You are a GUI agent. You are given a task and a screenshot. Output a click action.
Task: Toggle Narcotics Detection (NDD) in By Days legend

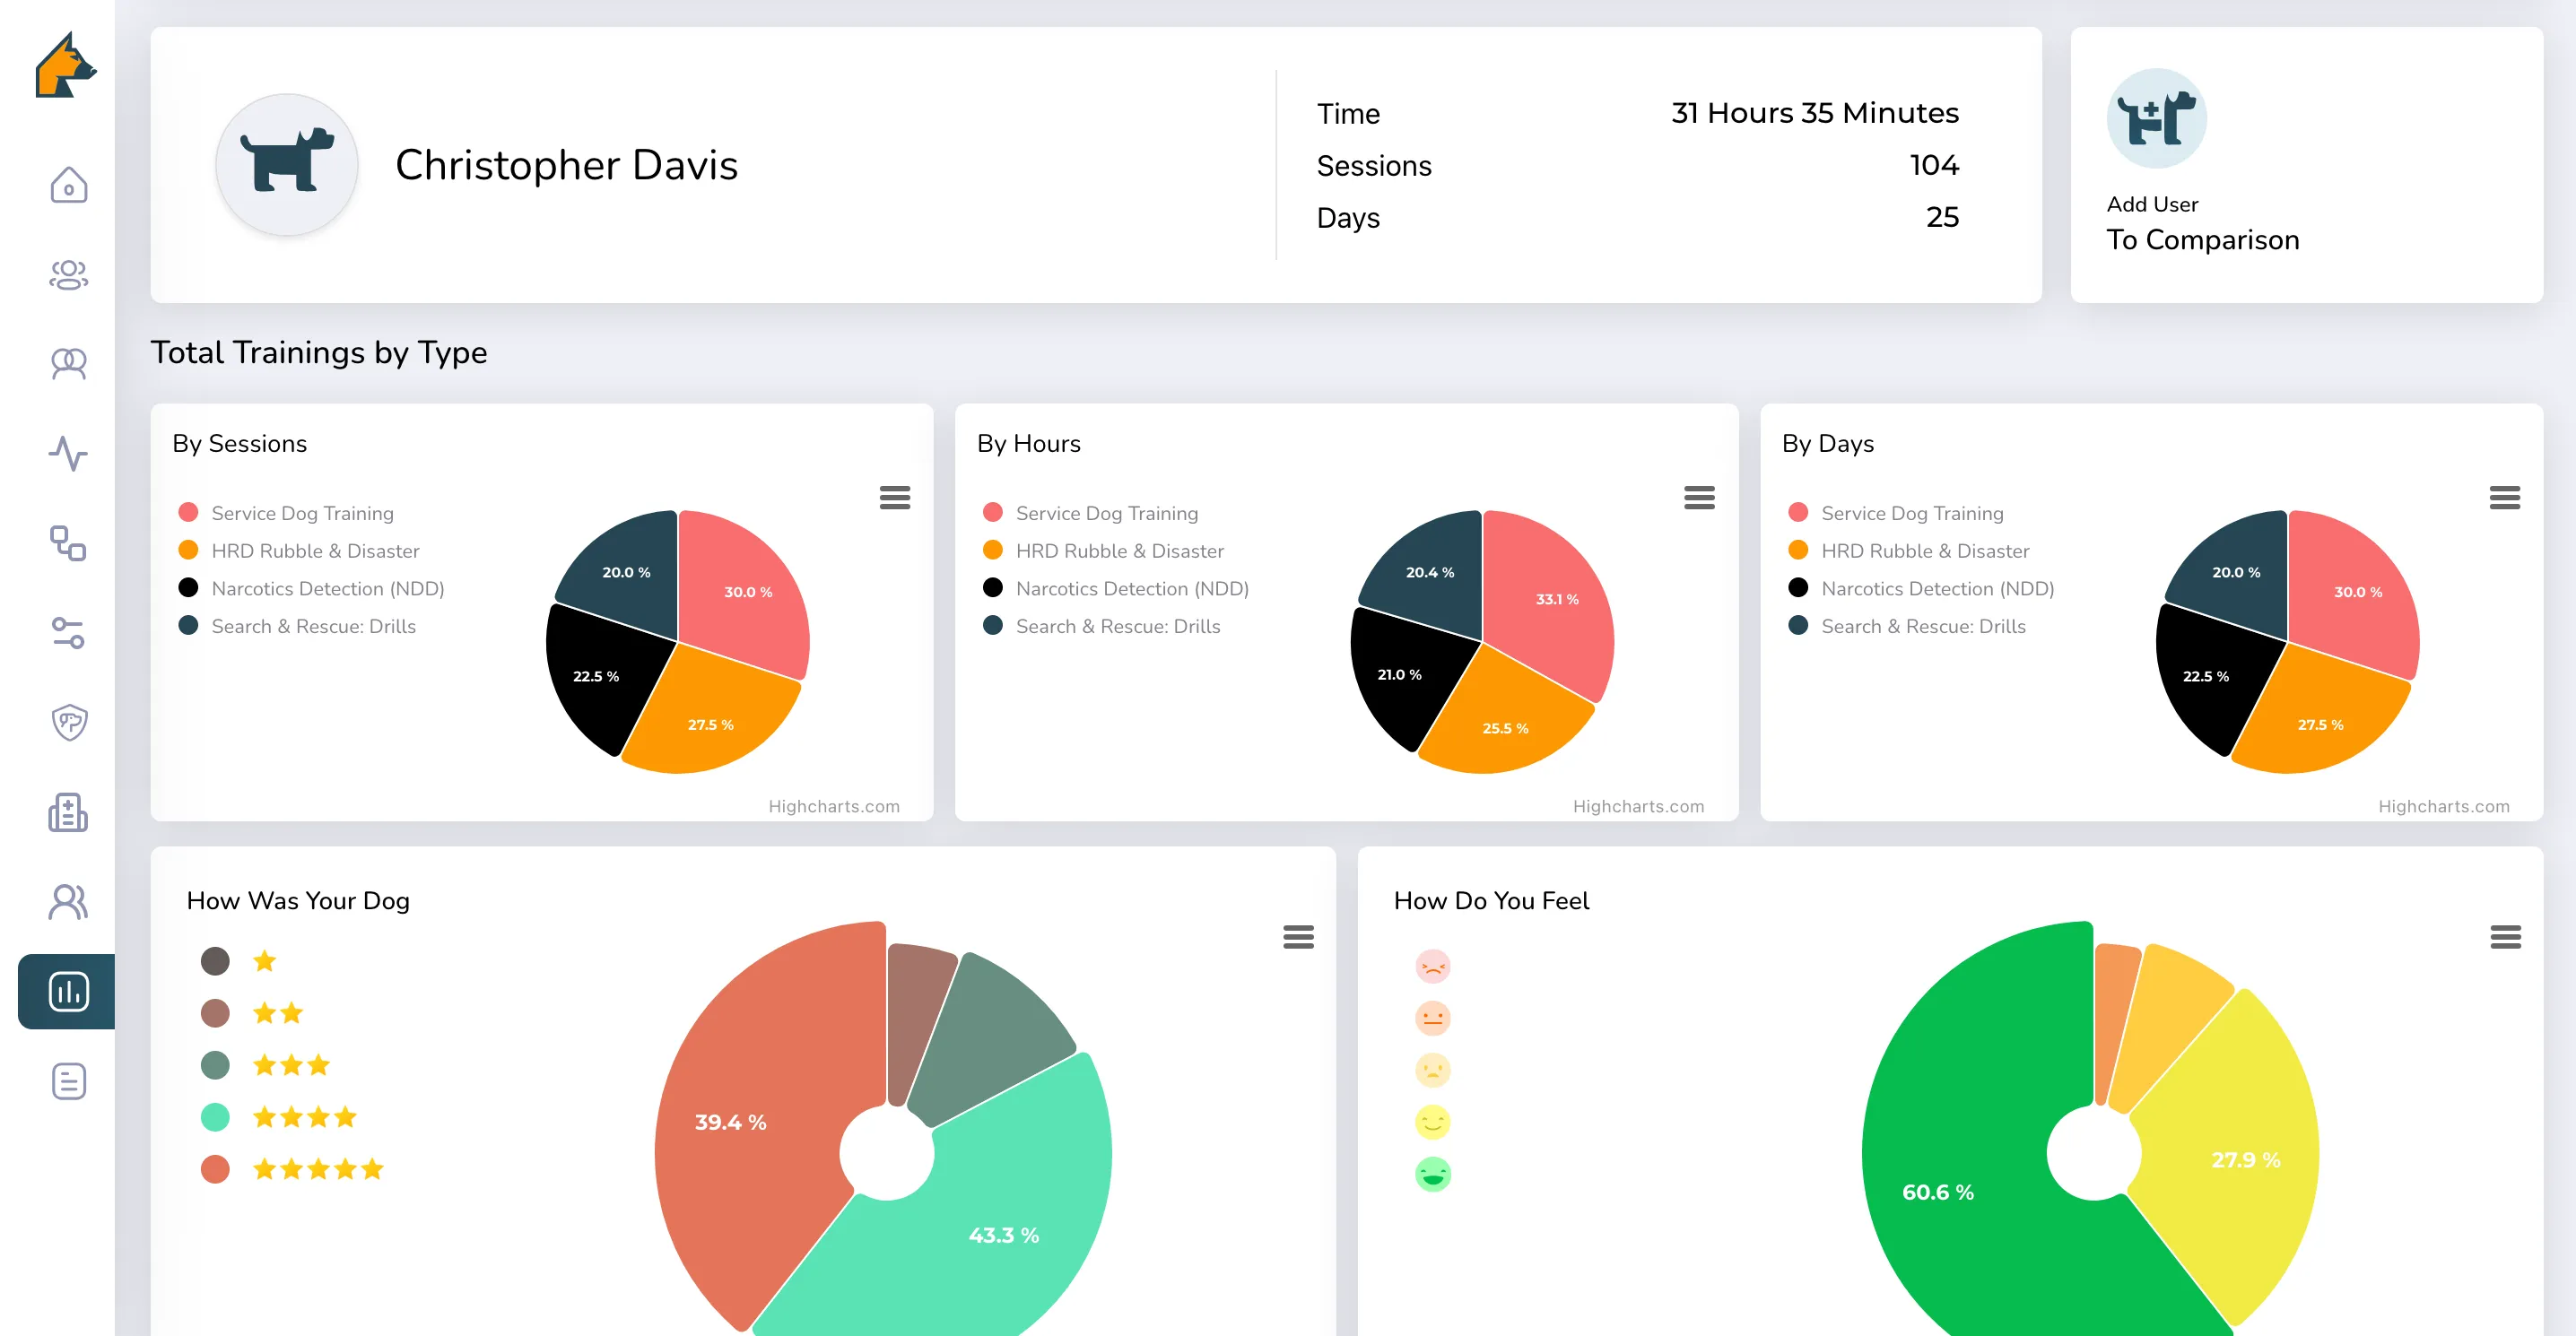pos(1921,589)
